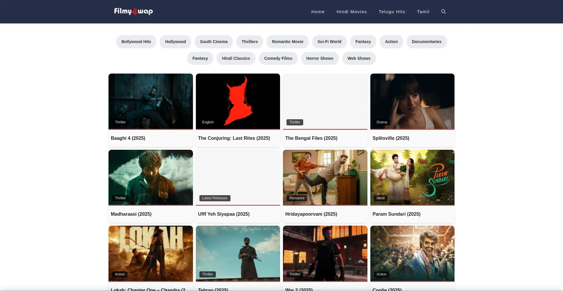Click the Latest Releases tag on Ufff Yeh Siyapaa

coord(215,198)
